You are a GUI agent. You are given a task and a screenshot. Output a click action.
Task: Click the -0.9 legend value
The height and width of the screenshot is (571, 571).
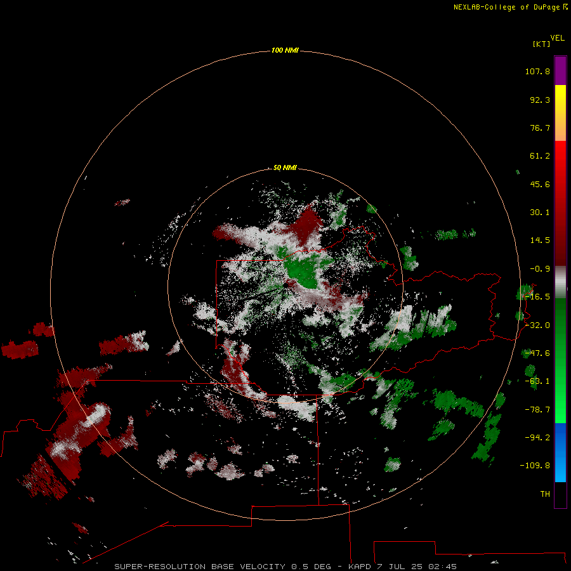pyautogui.click(x=540, y=269)
